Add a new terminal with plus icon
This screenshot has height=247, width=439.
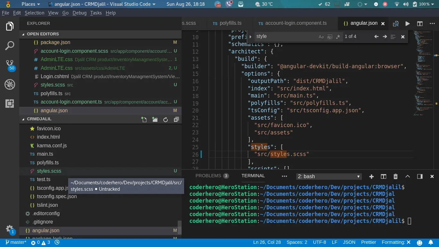[x=372, y=176]
